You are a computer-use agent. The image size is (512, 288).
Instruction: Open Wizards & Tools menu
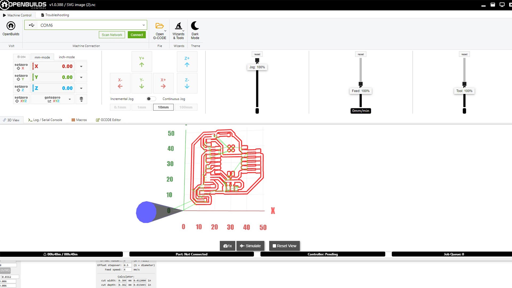[x=178, y=31]
